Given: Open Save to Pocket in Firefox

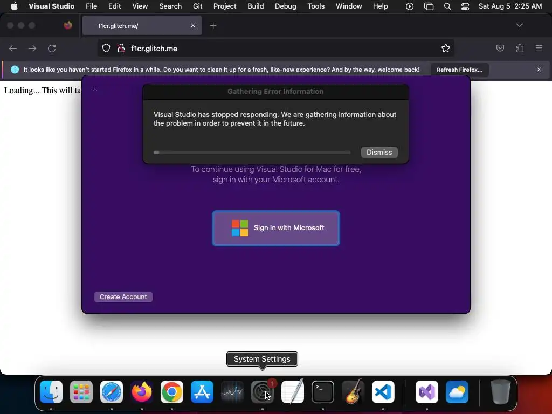Looking at the screenshot, I should click(500, 48).
